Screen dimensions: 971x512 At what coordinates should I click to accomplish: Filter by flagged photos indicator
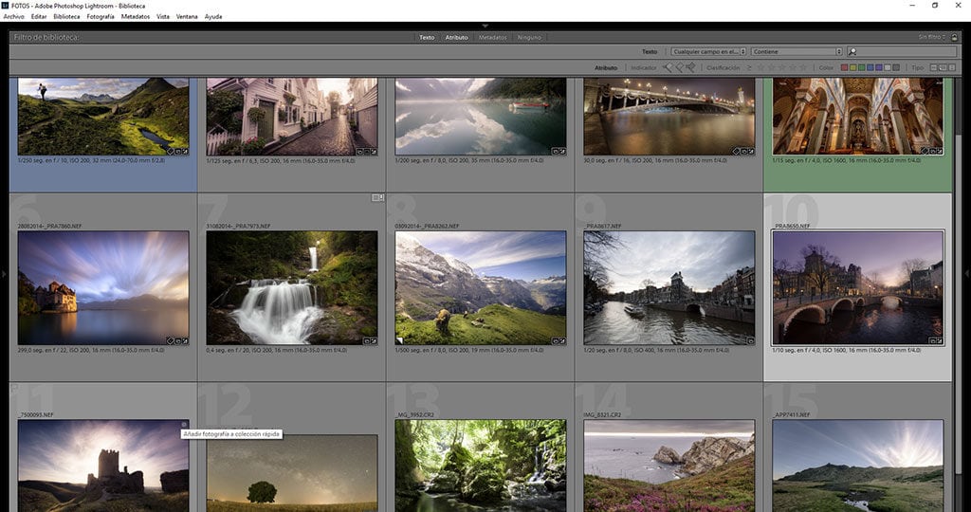point(668,67)
